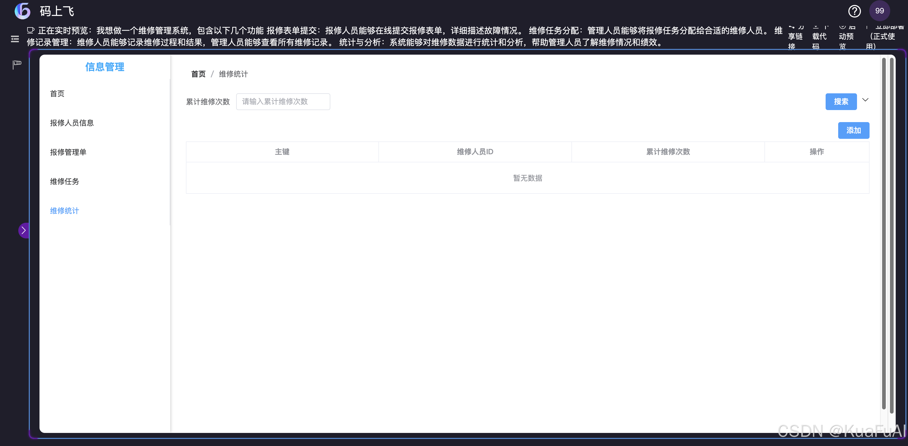Open 报修人员信息 in the sidebar
The height and width of the screenshot is (446, 908).
pyautogui.click(x=72, y=123)
